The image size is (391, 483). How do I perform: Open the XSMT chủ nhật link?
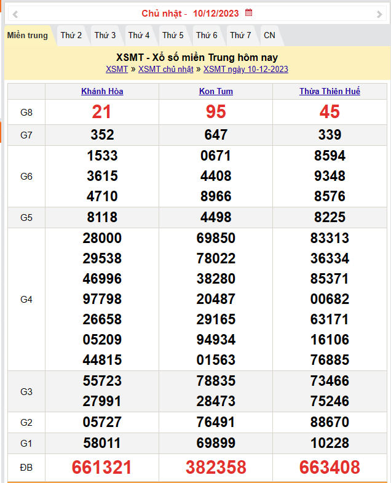point(165,70)
